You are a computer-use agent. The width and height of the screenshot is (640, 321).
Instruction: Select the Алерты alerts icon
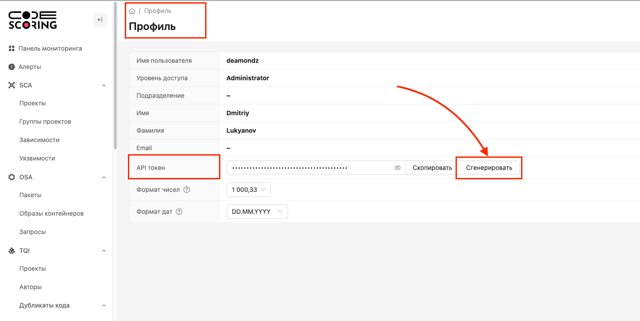(x=11, y=66)
